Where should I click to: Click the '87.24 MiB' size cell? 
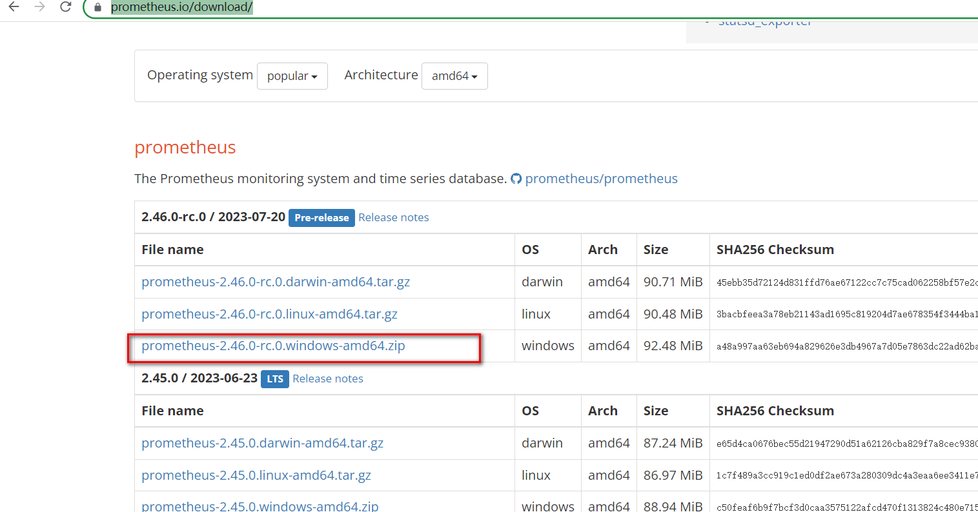point(673,443)
